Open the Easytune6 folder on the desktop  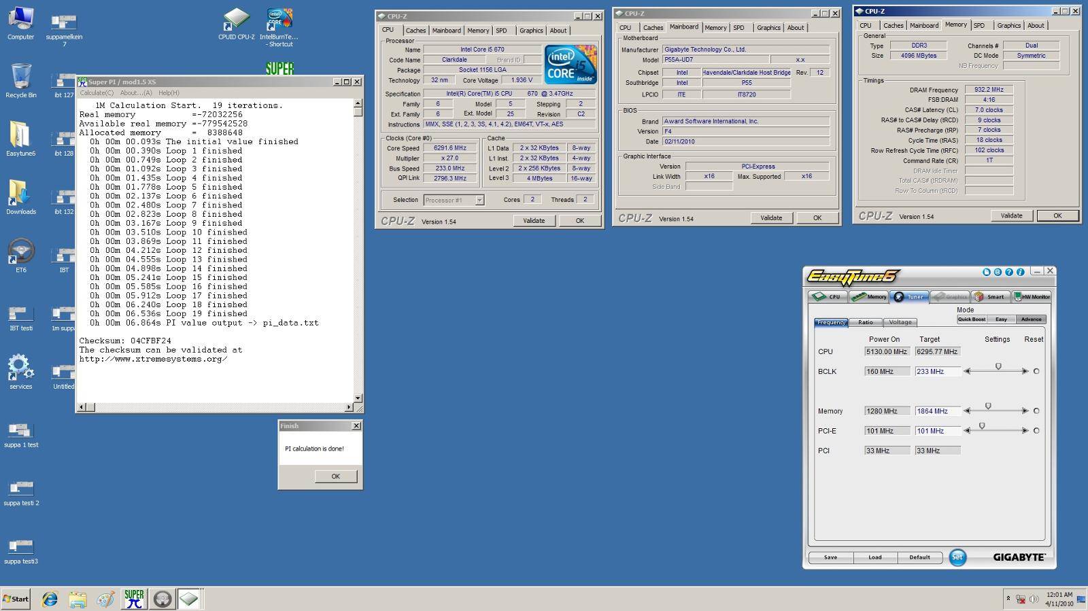(20, 139)
